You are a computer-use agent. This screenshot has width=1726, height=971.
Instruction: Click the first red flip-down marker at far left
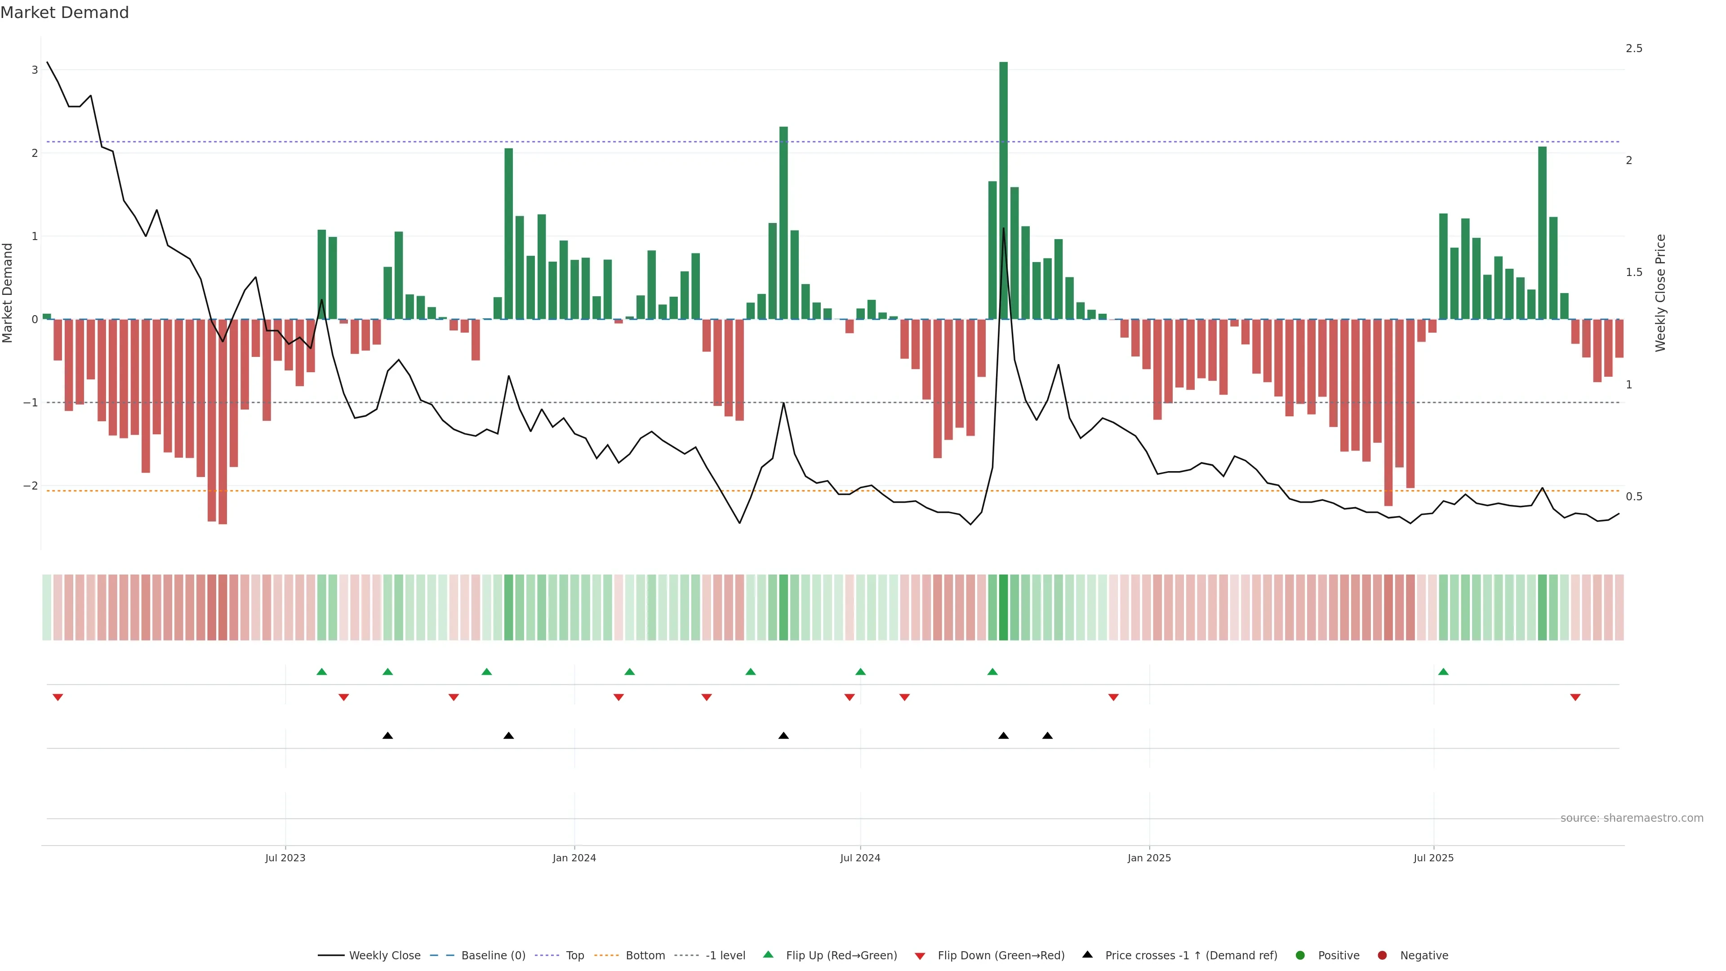pyautogui.click(x=58, y=698)
